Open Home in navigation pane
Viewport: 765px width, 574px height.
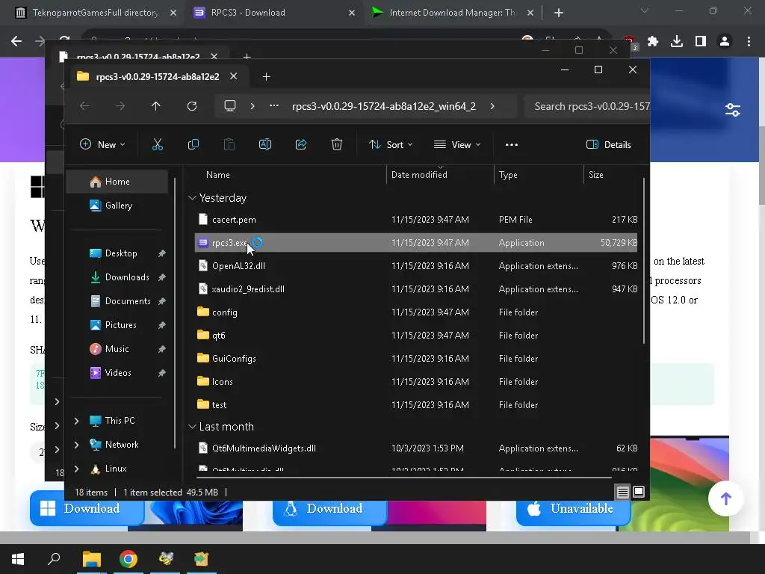pos(117,182)
